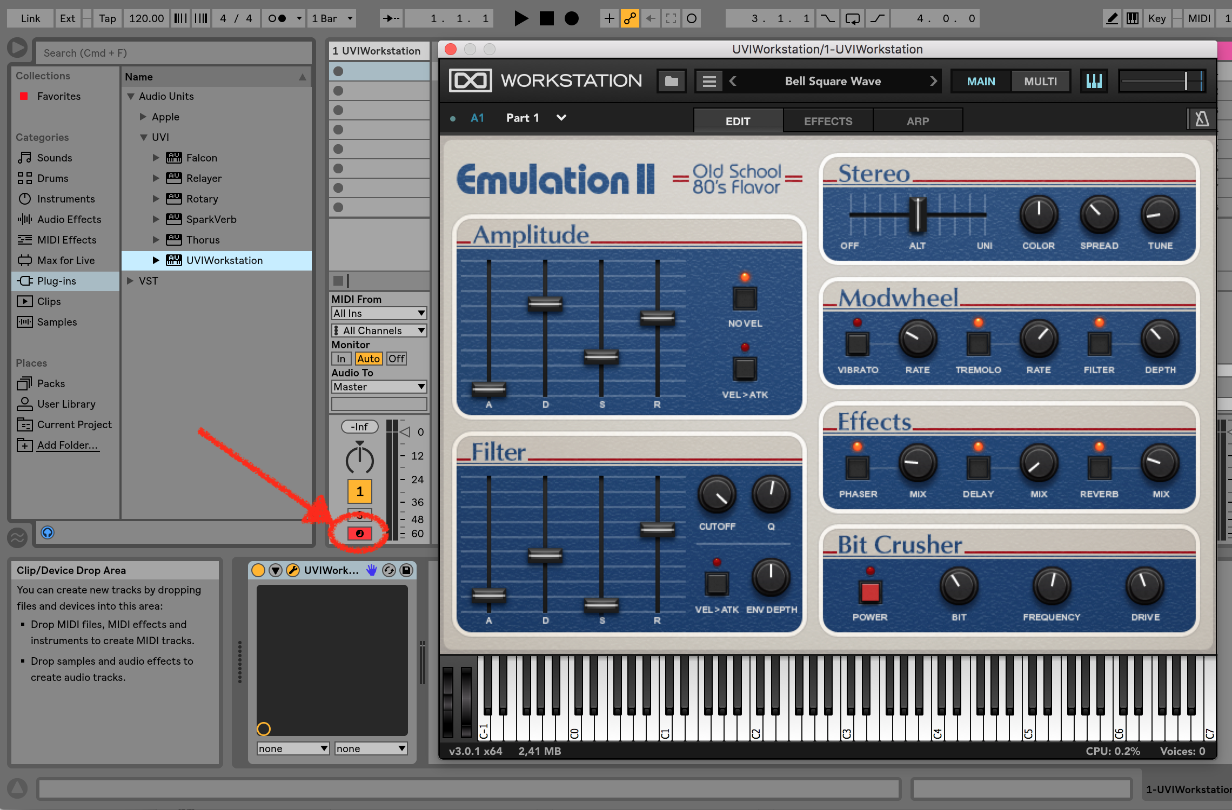
Task: Switch to the ARP tab
Action: pyautogui.click(x=918, y=121)
